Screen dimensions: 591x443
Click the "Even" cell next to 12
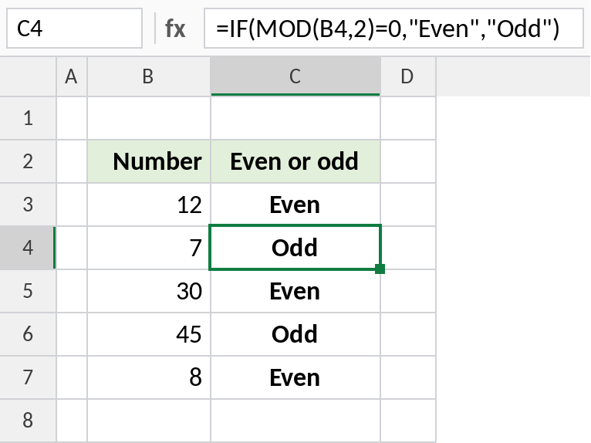[295, 205]
